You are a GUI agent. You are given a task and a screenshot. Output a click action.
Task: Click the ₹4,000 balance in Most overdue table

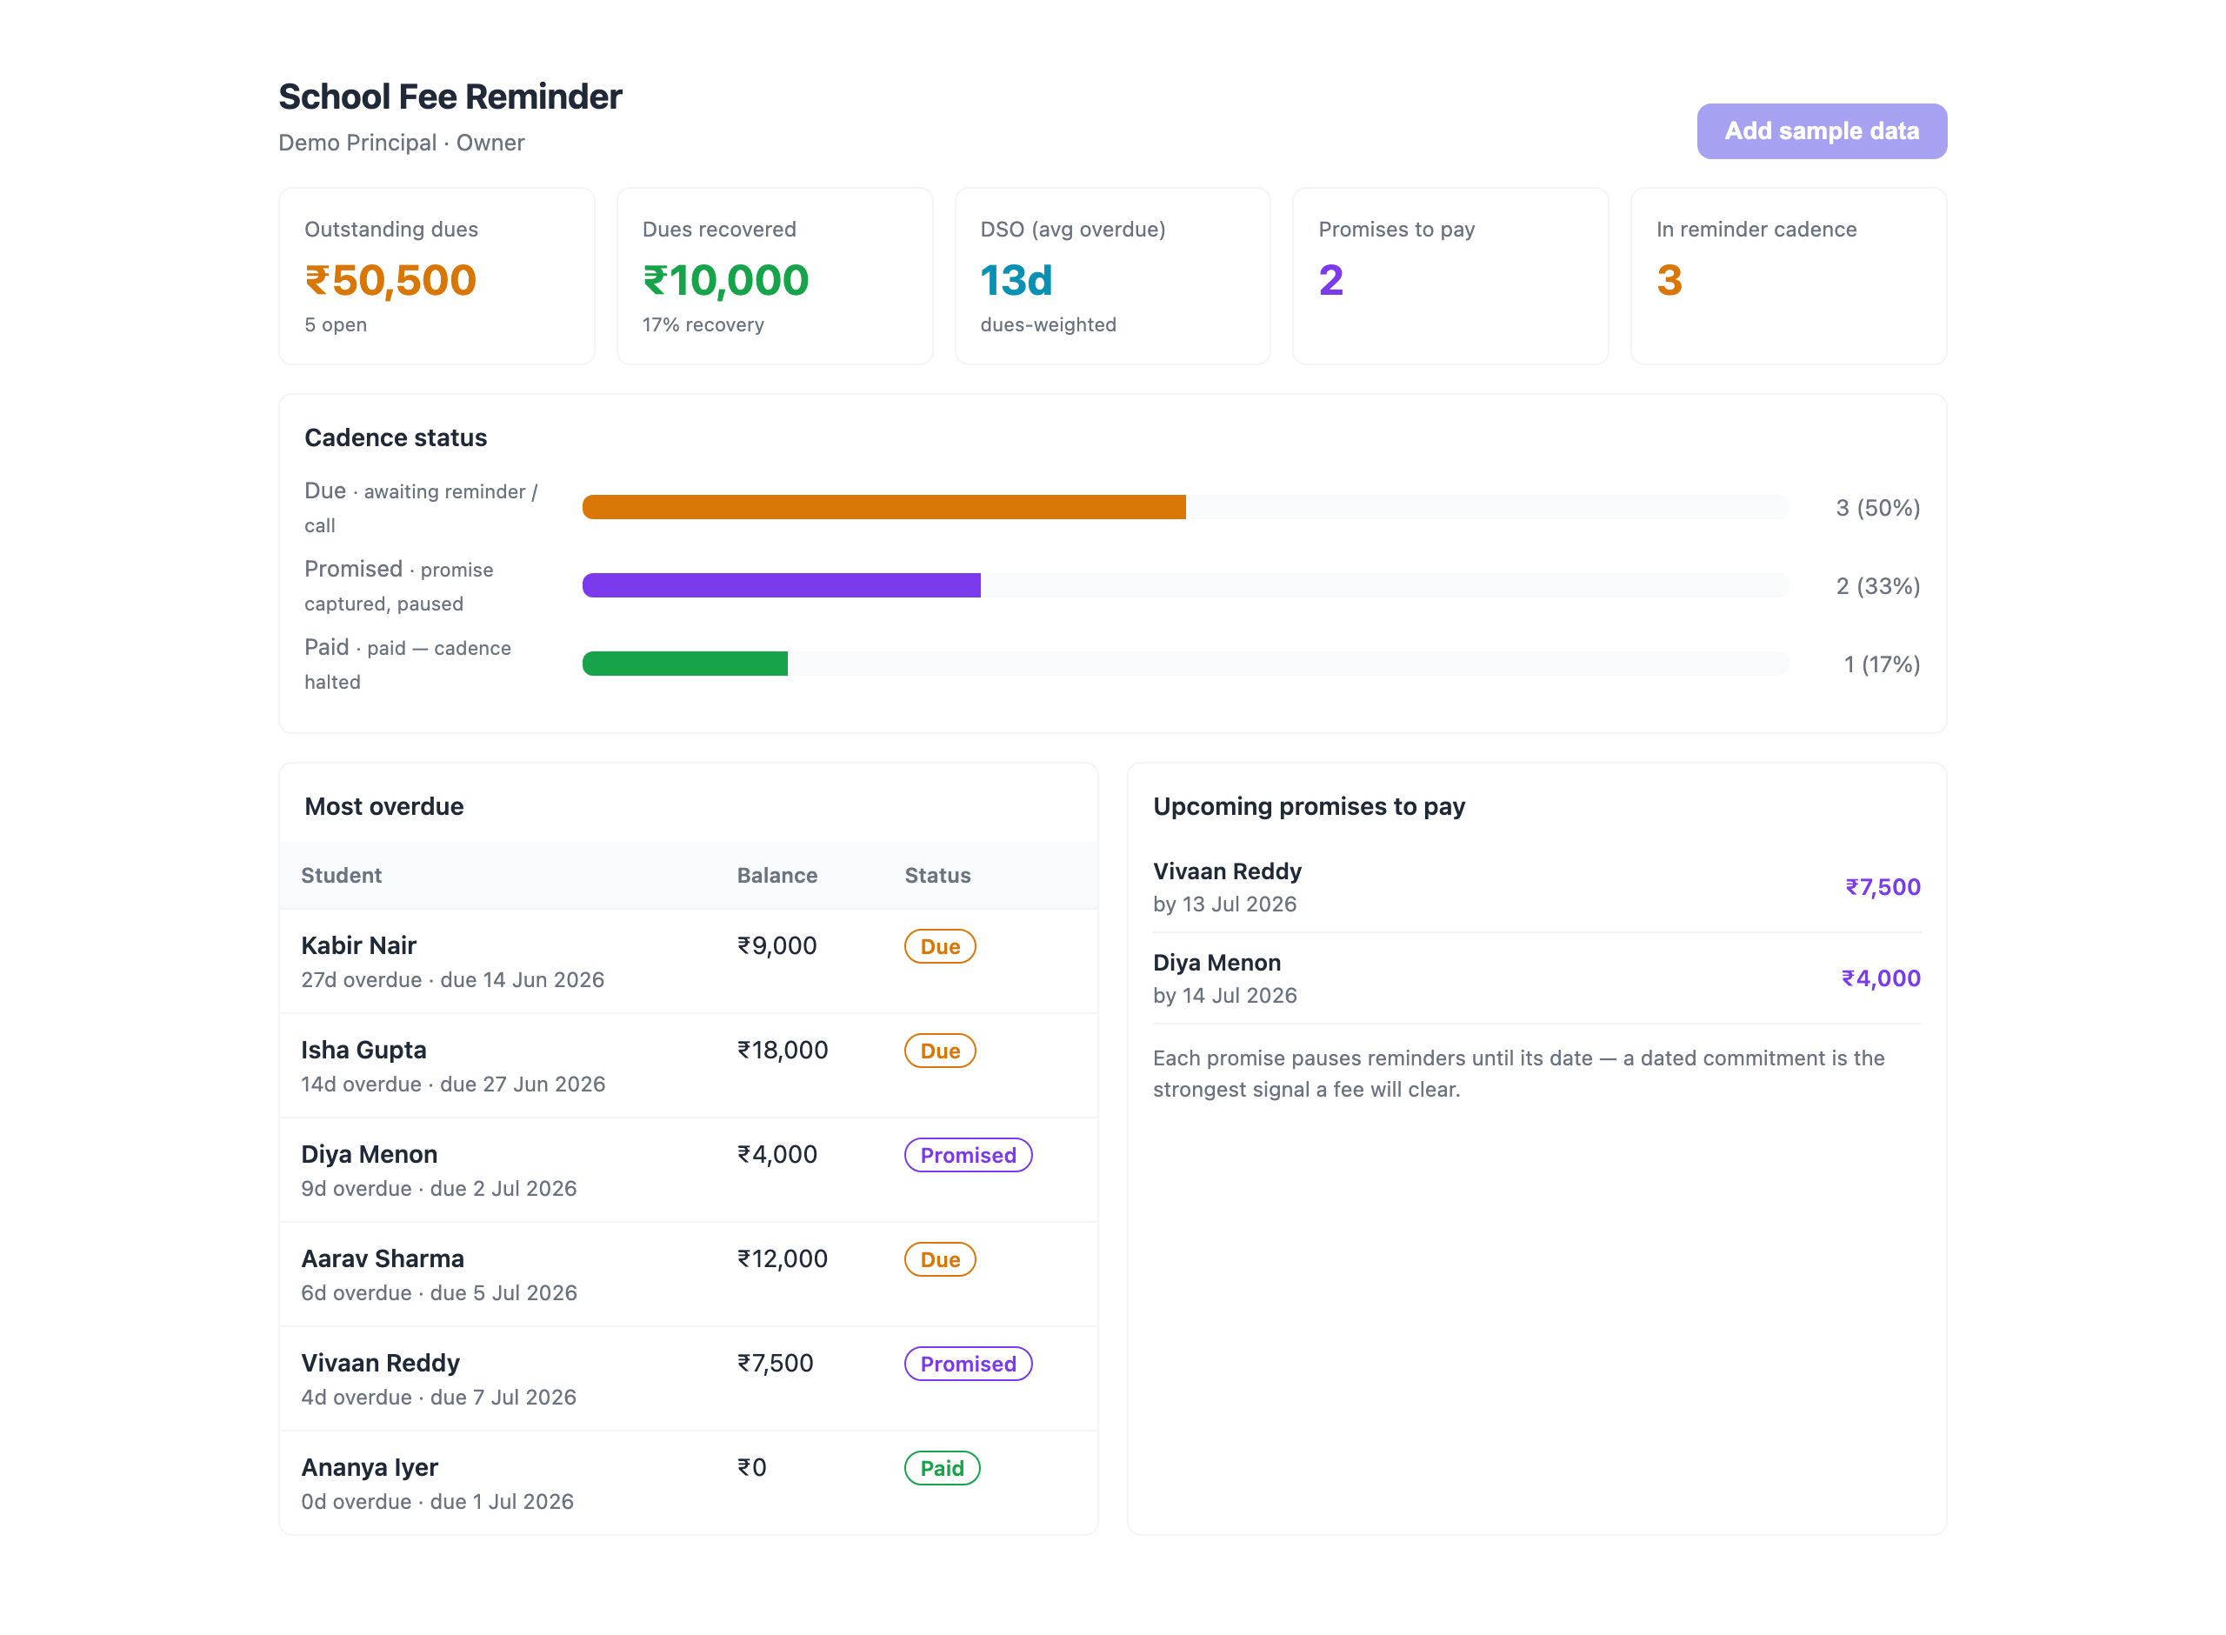(x=776, y=1154)
